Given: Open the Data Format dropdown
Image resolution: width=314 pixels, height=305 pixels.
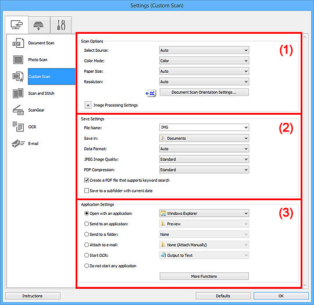Looking at the screenshot, I should point(204,149).
